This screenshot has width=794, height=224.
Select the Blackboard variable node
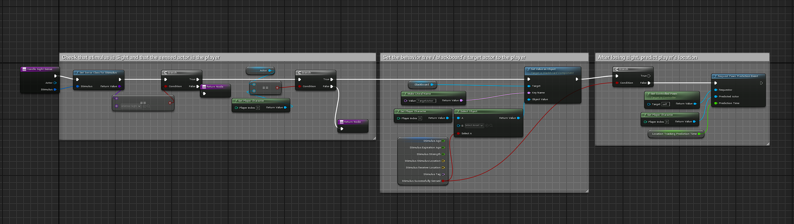[422, 84]
